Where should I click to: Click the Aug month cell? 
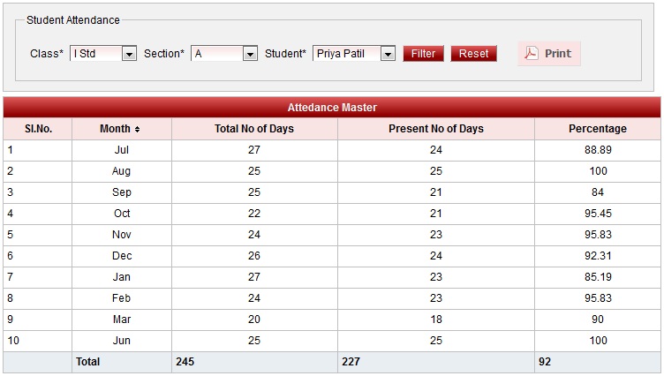coord(122,171)
